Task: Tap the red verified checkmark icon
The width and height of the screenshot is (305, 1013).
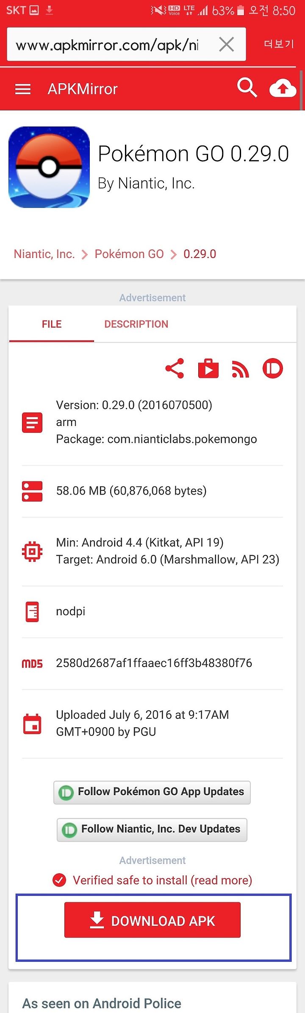Action: (x=59, y=880)
